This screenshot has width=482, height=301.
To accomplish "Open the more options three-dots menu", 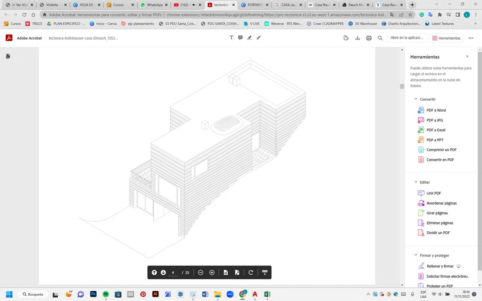I will pyautogui.click(x=471, y=38).
